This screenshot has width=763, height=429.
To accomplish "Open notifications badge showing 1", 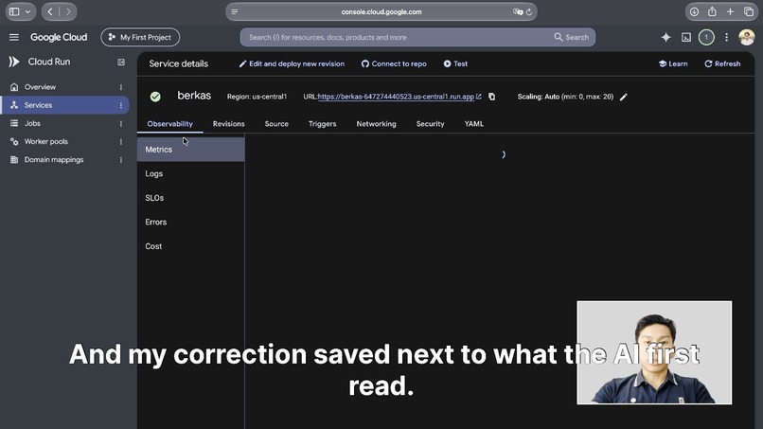I will (x=706, y=37).
